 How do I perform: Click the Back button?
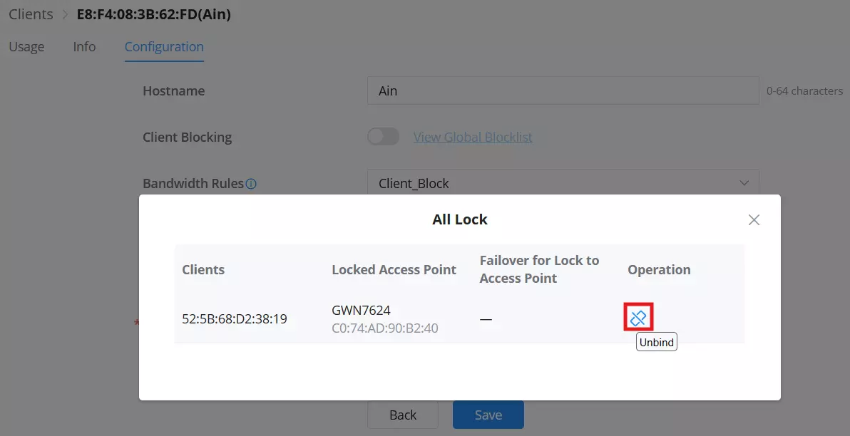point(403,415)
